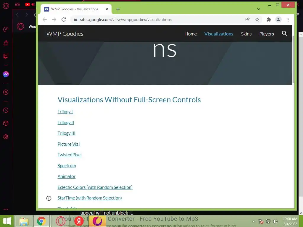Screen dimensions: 303x227
Task: Click the three dots at Opera sidebar bottom
Action: coord(6,209)
